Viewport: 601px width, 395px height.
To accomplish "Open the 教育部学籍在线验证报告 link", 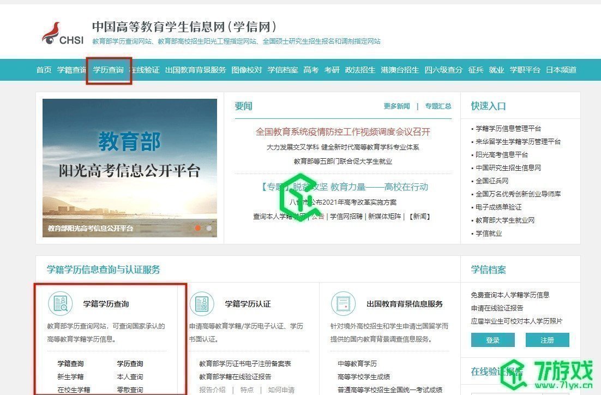I will click(x=236, y=378).
